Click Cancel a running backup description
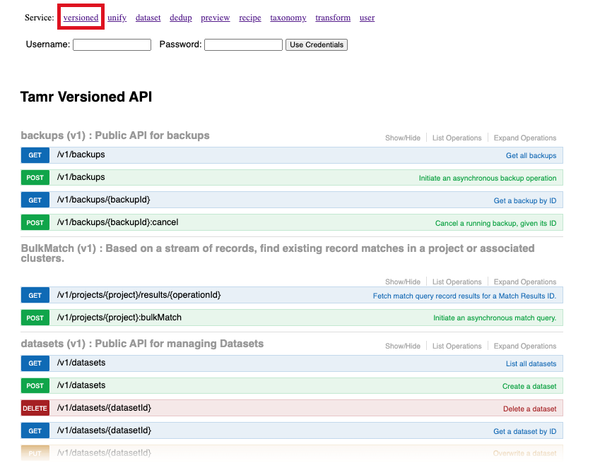Viewport: 600px width, 465px height. pos(496,223)
